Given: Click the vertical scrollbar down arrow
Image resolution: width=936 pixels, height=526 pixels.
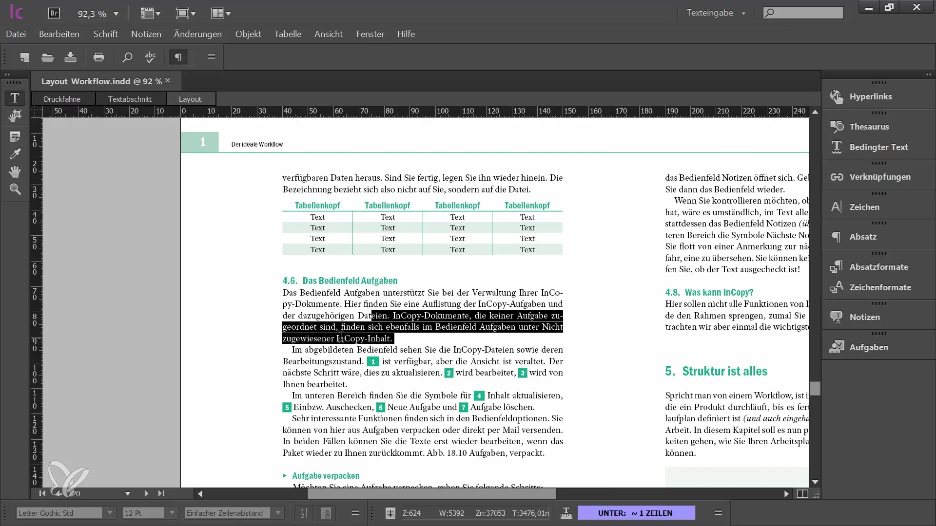Looking at the screenshot, I should pyautogui.click(x=815, y=482).
